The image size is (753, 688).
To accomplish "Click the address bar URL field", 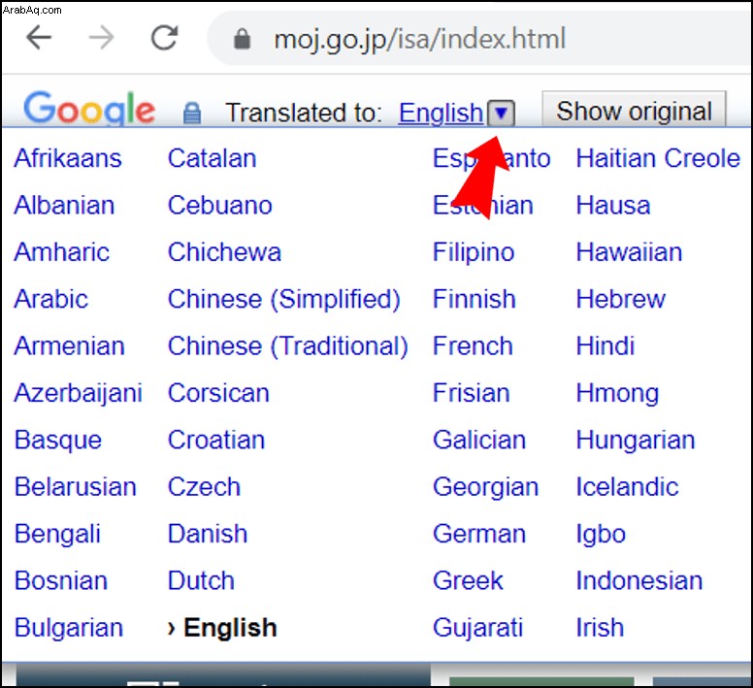I will tap(480, 39).
